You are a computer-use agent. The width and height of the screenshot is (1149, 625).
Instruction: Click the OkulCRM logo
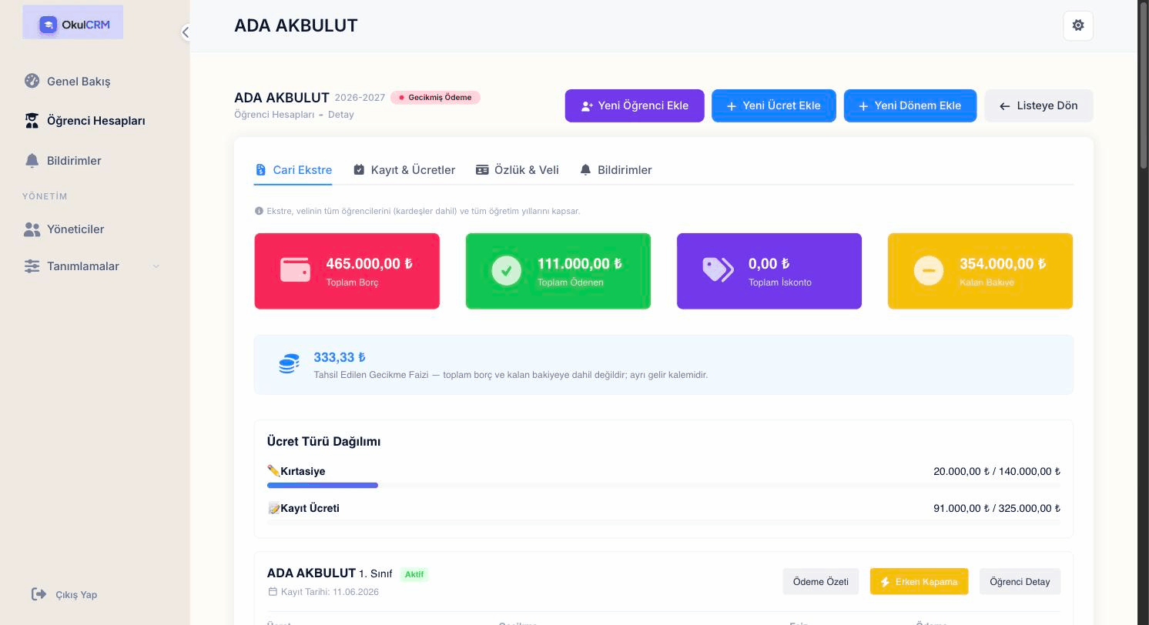[x=74, y=24]
